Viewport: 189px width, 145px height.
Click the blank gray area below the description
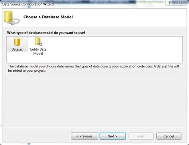click(x=94, y=102)
